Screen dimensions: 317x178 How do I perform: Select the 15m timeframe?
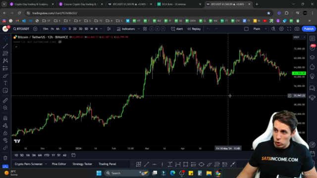[46, 29]
